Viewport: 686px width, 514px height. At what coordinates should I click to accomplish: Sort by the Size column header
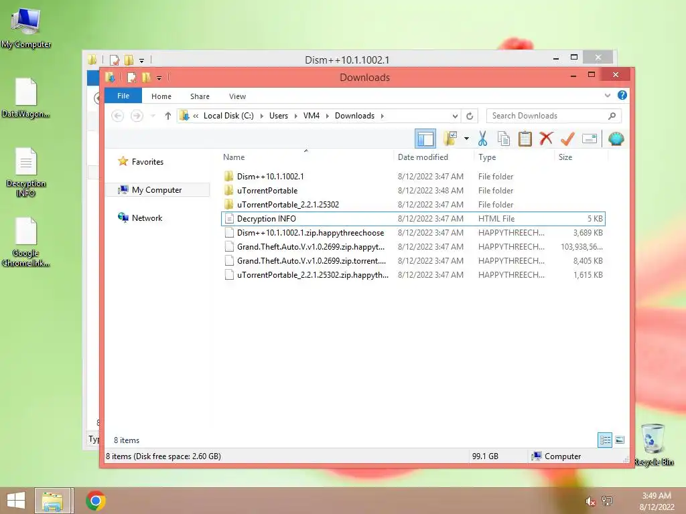tap(565, 157)
